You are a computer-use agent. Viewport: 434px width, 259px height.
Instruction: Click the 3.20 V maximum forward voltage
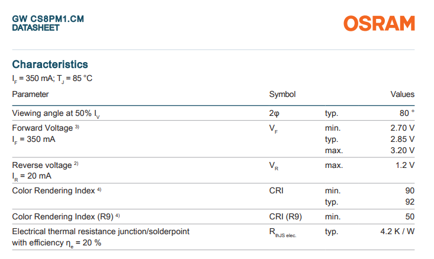tap(402, 150)
